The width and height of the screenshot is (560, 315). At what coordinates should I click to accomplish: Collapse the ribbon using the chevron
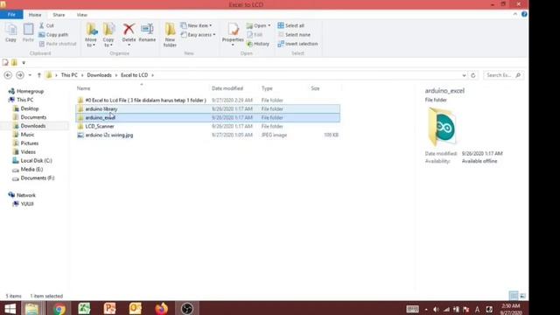pos(515,14)
